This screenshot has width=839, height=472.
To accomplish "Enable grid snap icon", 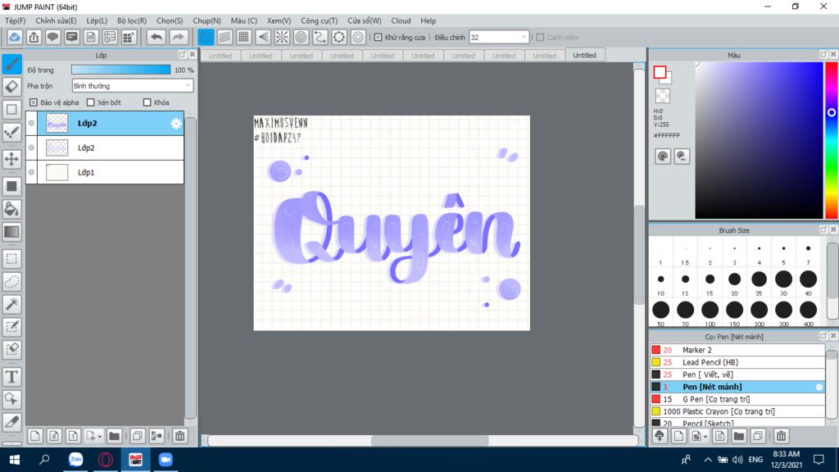I will pos(243,37).
